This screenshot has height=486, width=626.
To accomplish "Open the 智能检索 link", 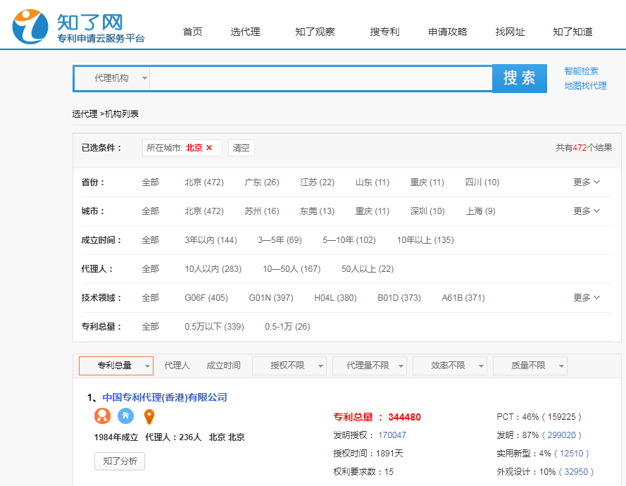I will (582, 71).
